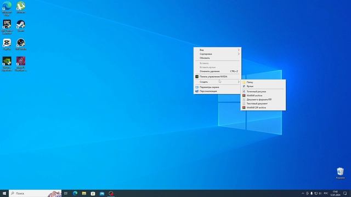Open Task View from taskbar
Viewport: 351px width, 197px height.
(66, 193)
